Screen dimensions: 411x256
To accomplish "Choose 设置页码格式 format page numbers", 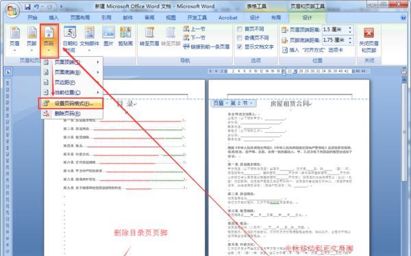I will [71, 103].
